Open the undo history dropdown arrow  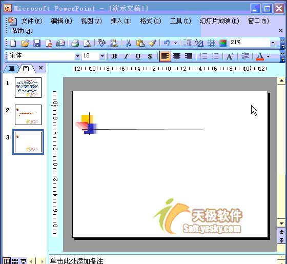tap(175, 44)
